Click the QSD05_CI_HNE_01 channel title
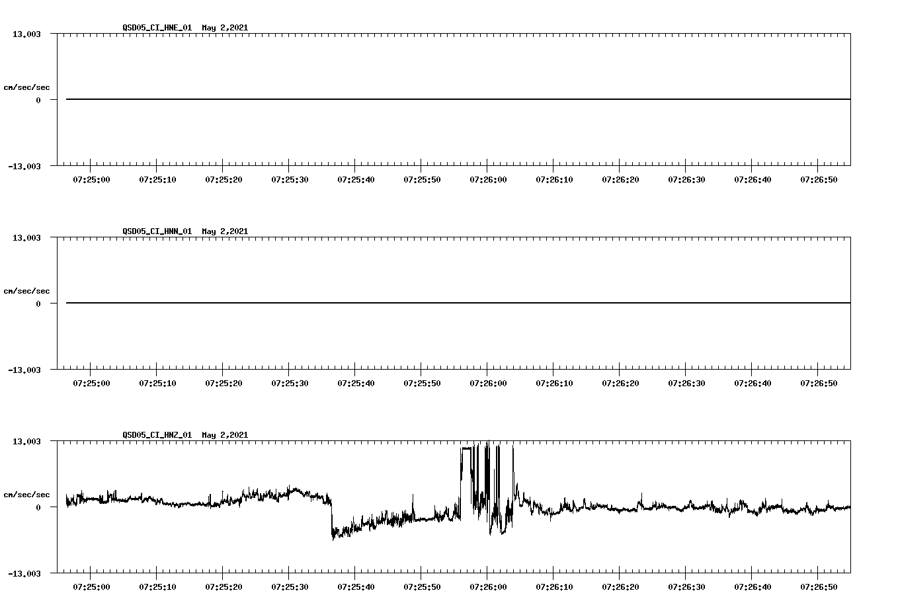This screenshot has width=898, height=611. [x=155, y=28]
